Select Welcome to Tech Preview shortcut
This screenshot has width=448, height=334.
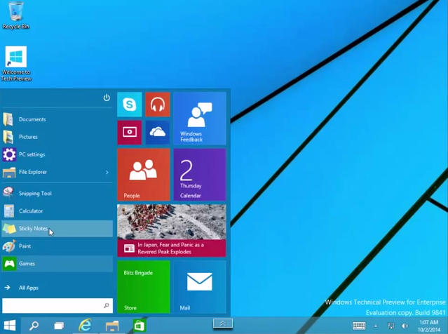click(16, 64)
